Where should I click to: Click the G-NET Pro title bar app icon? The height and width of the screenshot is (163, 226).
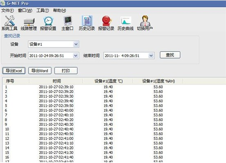pyautogui.click(x=3, y=3)
